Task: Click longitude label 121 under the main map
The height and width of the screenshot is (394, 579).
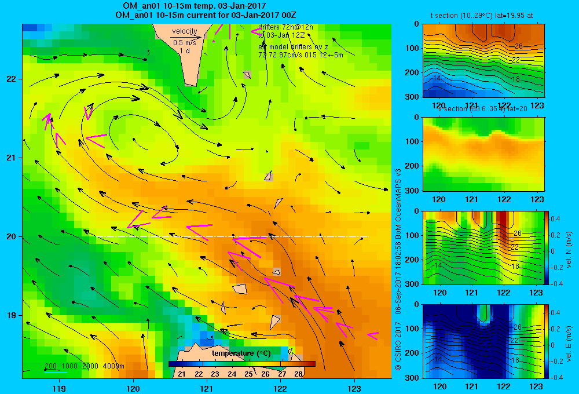Action: 207,388
